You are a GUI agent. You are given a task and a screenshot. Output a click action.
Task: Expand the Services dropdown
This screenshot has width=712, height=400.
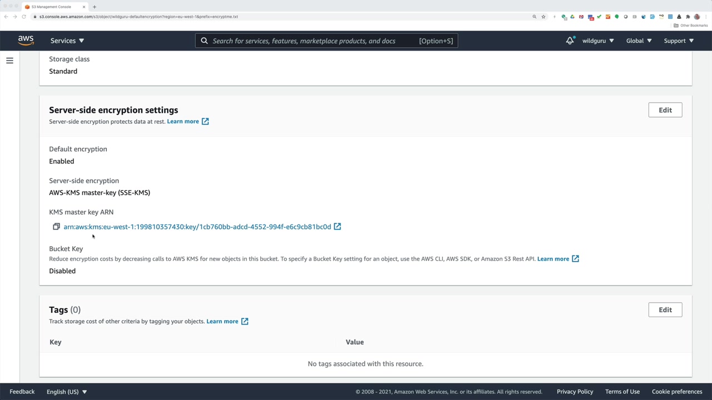(x=67, y=41)
